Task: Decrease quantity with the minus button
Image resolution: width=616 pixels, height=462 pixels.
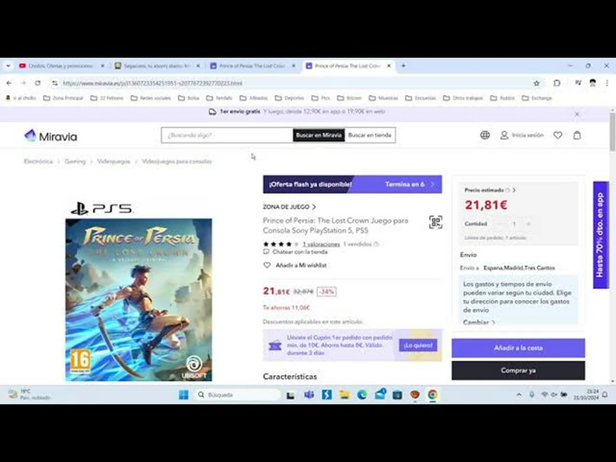Action: (x=500, y=224)
